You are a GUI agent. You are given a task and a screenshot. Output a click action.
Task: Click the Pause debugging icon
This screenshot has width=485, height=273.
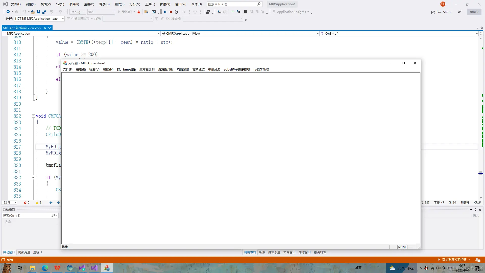tap(165, 12)
